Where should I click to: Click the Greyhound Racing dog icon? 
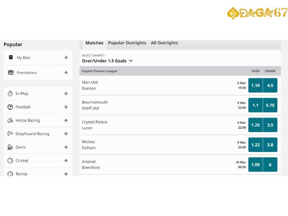coord(10,134)
